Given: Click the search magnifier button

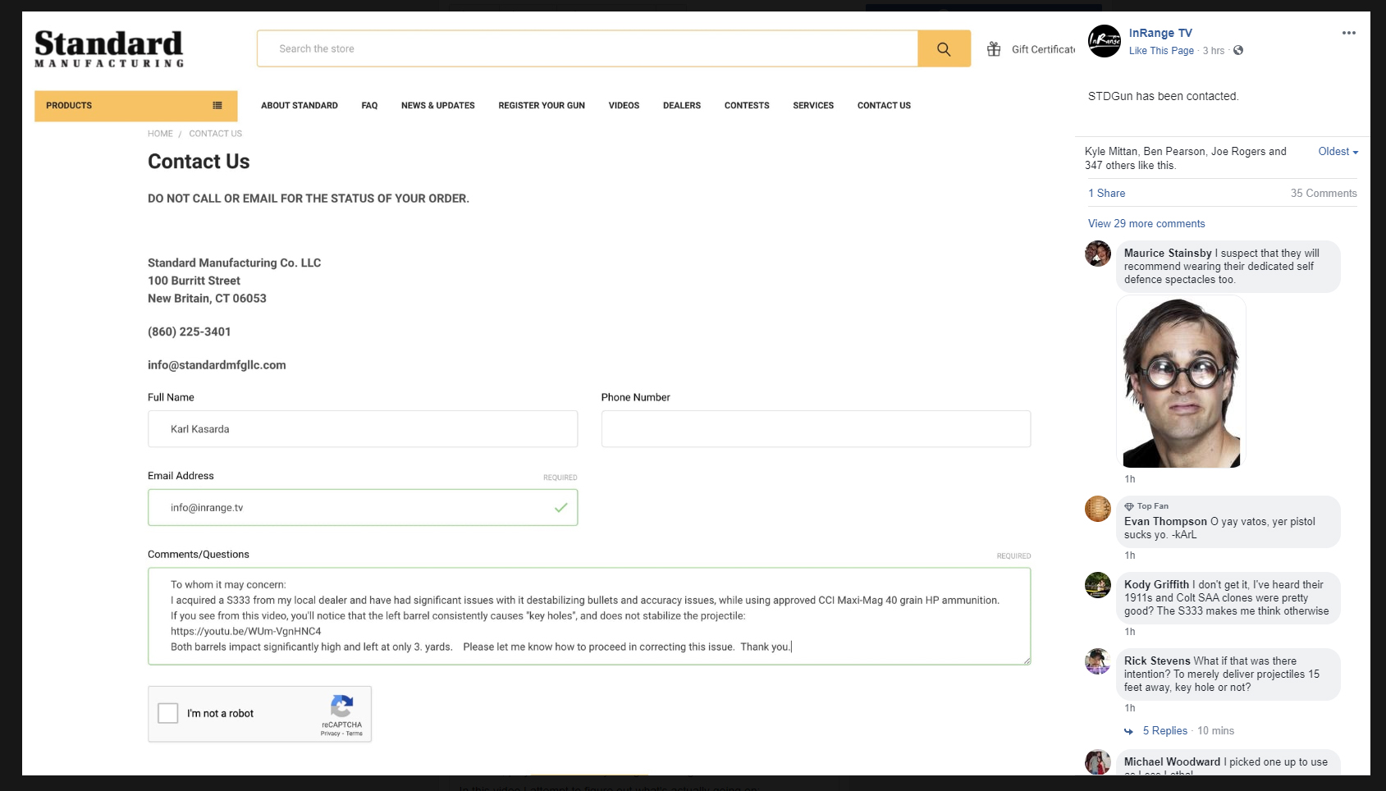Looking at the screenshot, I should pos(944,48).
